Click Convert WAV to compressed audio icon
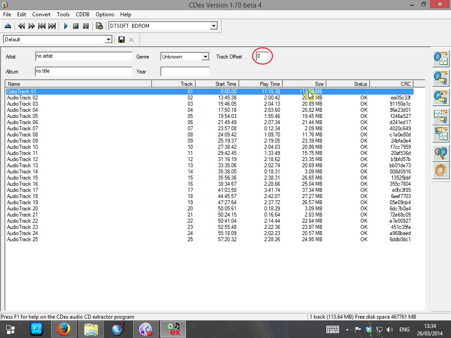 tap(440, 115)
